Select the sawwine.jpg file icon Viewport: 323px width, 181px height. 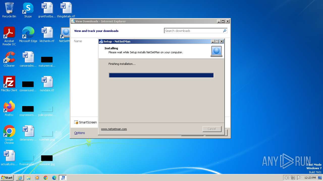pos(47,160)
